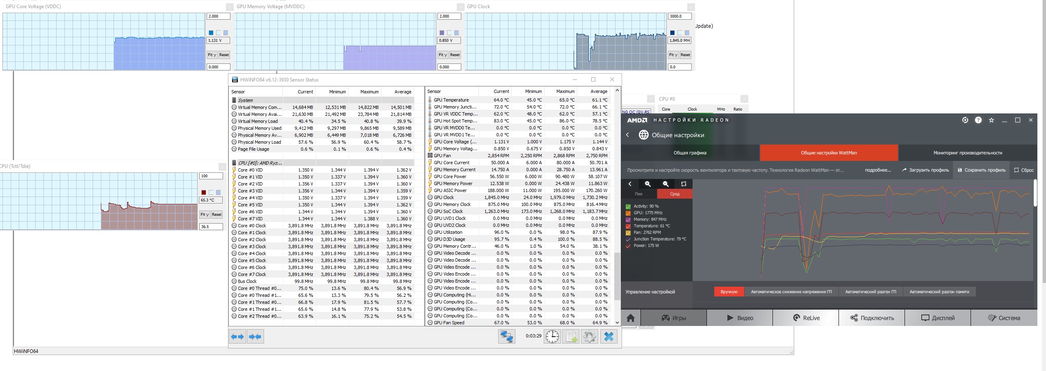Click the AMD logo in Radeon Settings
The width and height of the screenshot is (1046, 371).
637,120
